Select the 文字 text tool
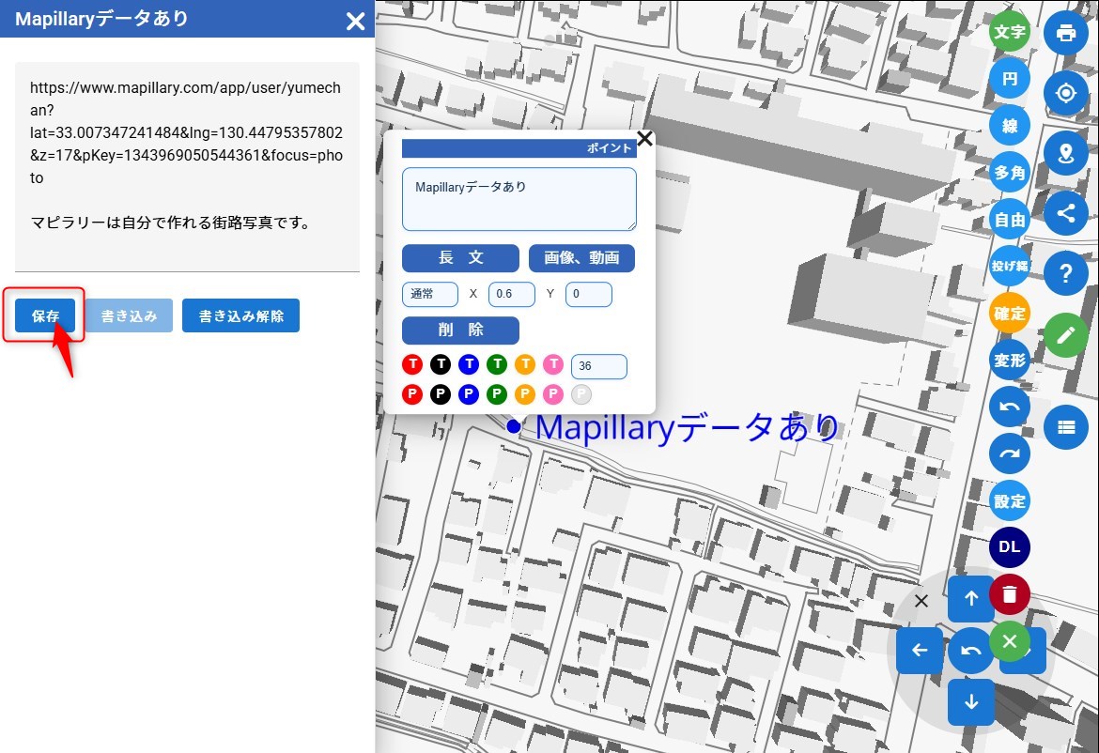 [1010, 32]
